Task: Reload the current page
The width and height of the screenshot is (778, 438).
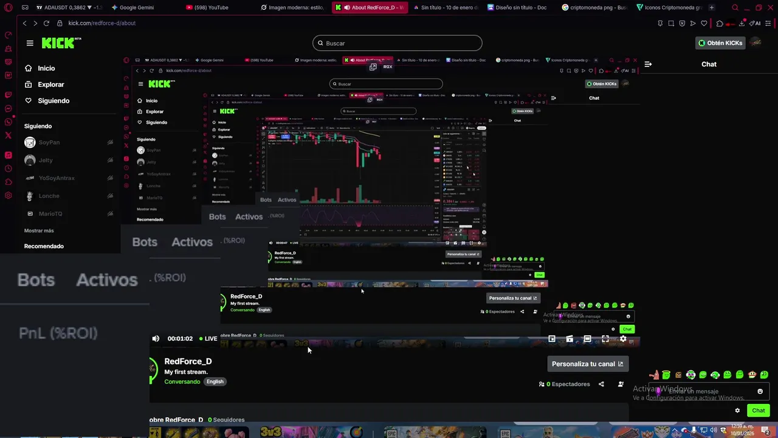Action: coord(46,23)
